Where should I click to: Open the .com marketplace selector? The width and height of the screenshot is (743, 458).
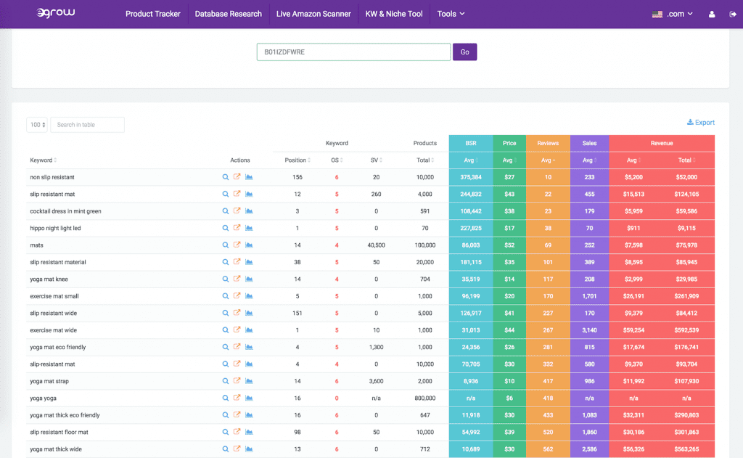tap(673, 14)
